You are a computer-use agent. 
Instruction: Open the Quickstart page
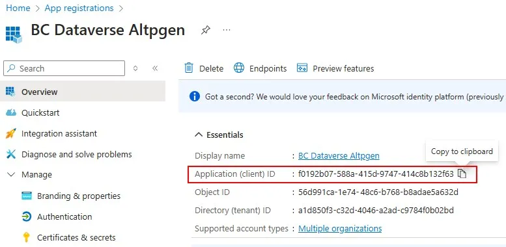(x=40, y=112)
